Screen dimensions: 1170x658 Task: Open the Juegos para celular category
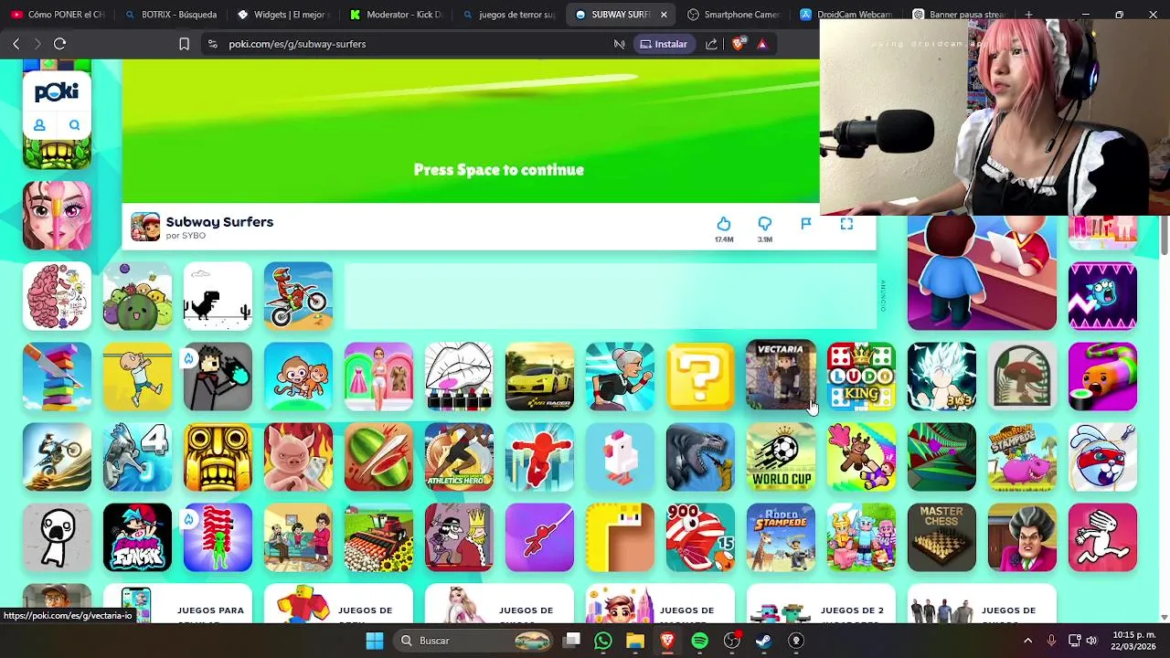pos(177,605)
